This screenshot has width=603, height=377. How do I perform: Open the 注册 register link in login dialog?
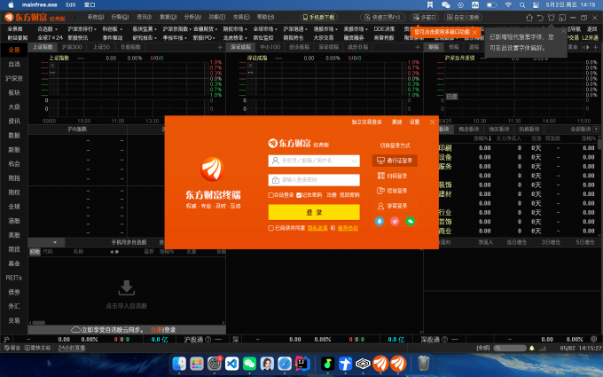coord(331,195)
